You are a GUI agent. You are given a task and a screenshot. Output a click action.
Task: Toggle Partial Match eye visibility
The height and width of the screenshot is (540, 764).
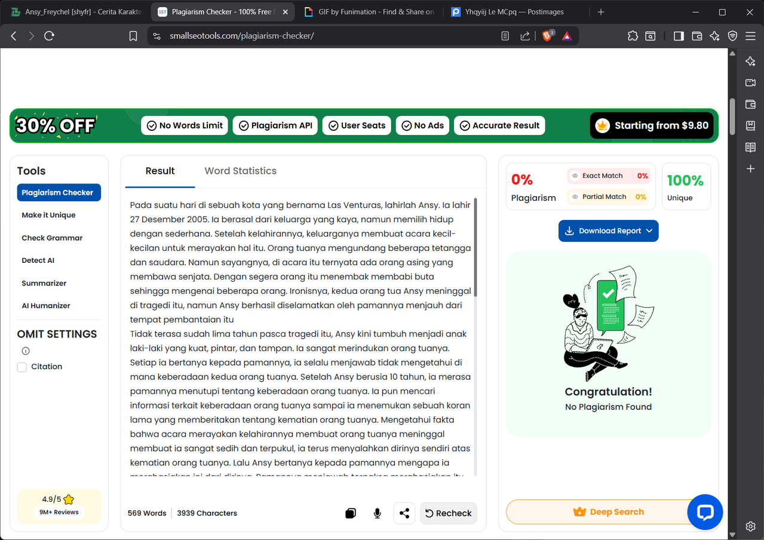(x=575, y=197)
